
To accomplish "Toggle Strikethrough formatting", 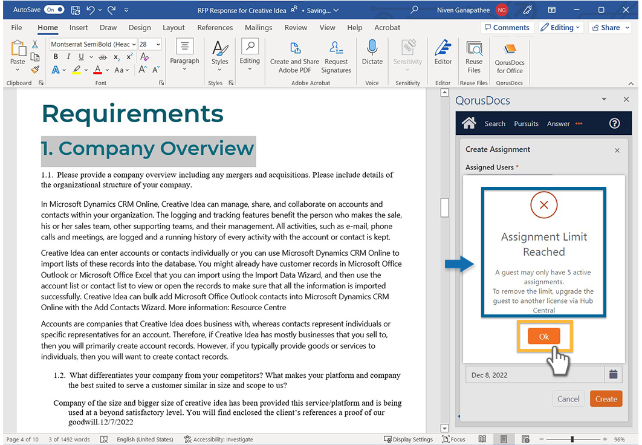I will tap(103, 57).
